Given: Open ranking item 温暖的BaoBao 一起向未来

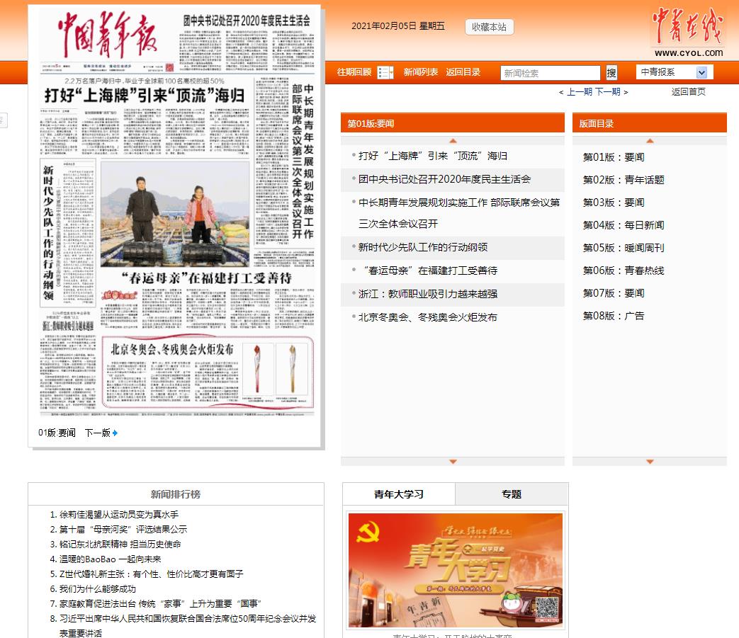Looking at the screenshot, I should tap(111, 559).
